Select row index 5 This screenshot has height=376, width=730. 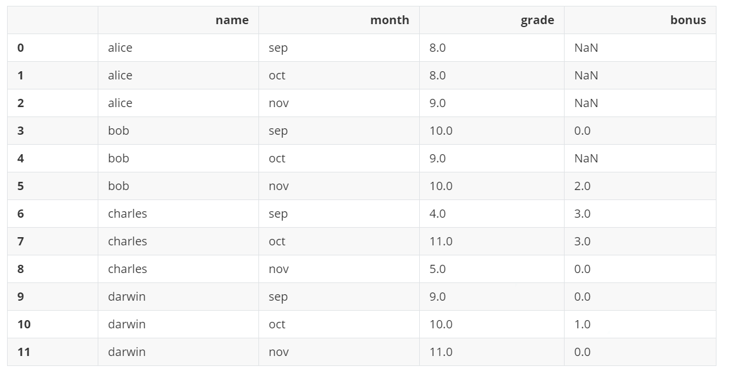(x=21, y=186)
